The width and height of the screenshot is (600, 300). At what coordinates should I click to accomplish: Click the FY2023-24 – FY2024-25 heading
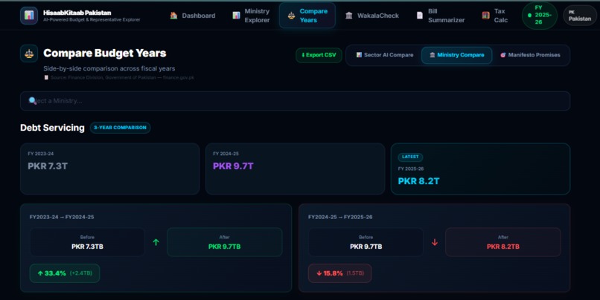pyautogui.click(x=62, y=217)
